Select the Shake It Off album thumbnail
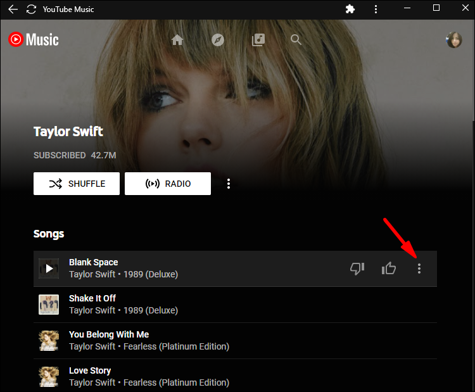This screenshot has height=392, width=475. coord(49,305)
